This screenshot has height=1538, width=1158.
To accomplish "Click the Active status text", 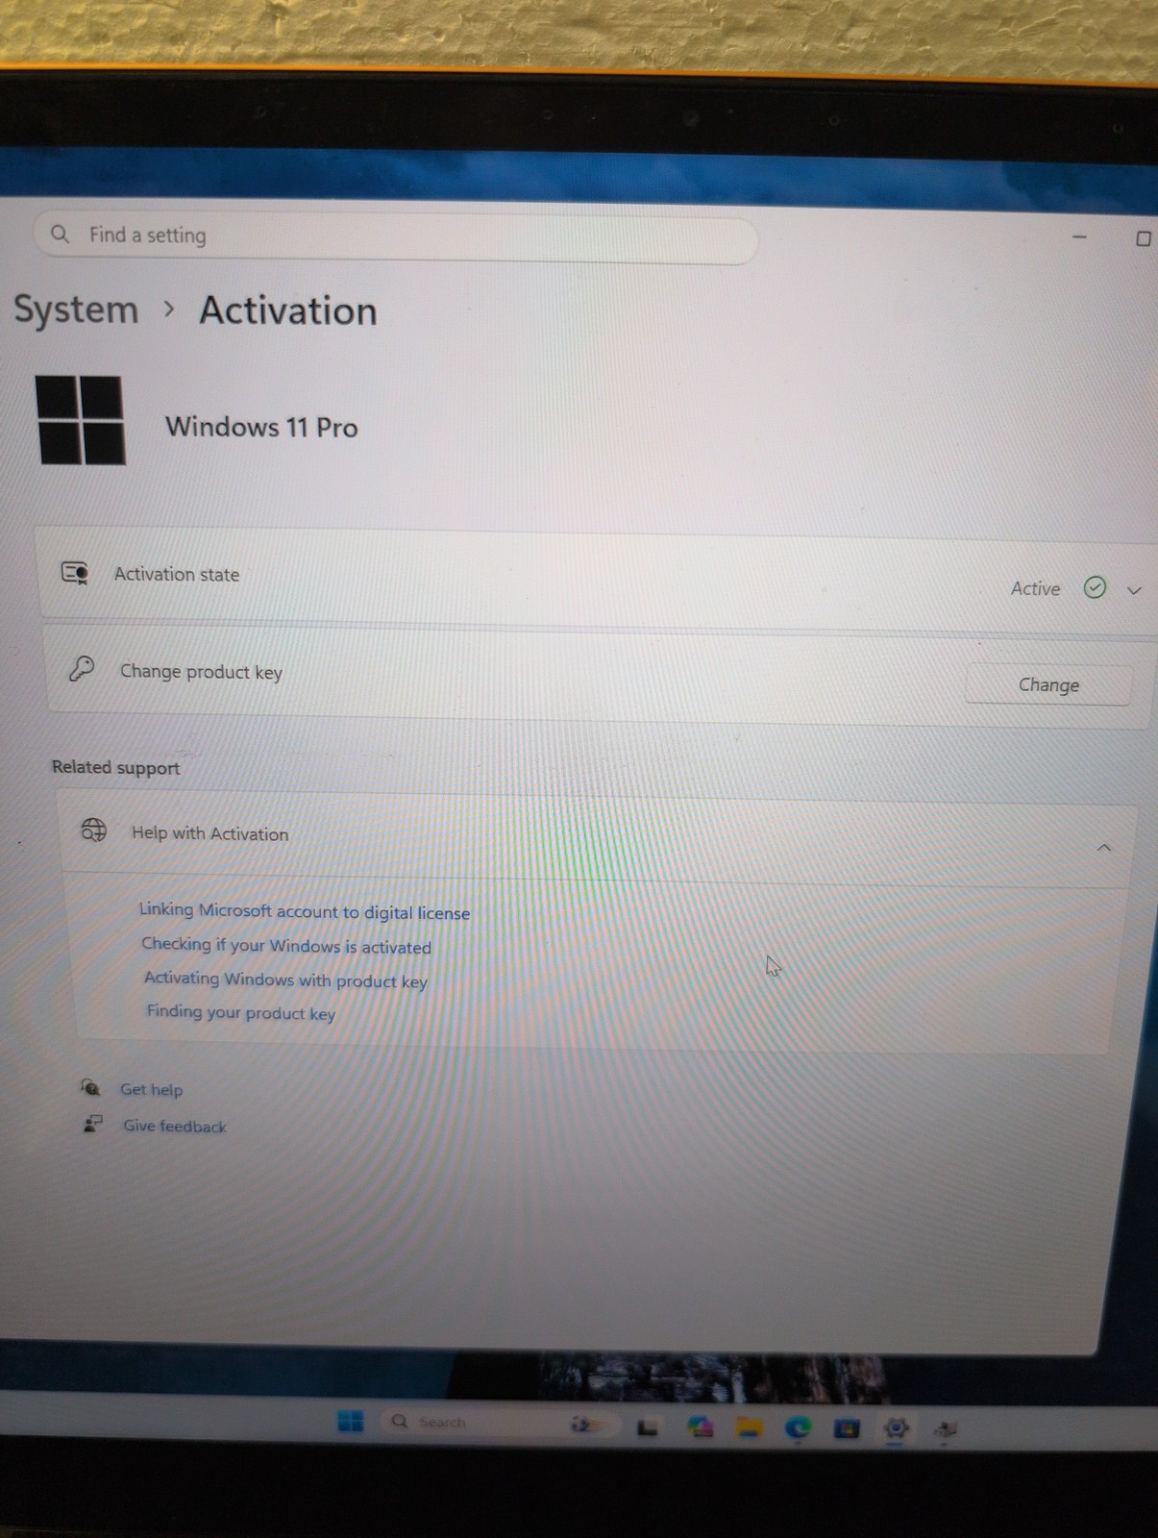I will (1035, 588).
